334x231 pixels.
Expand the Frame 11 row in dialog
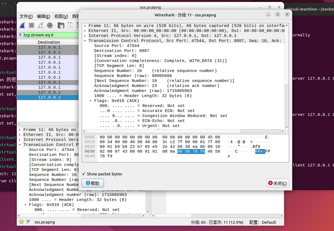click(85, 26)
